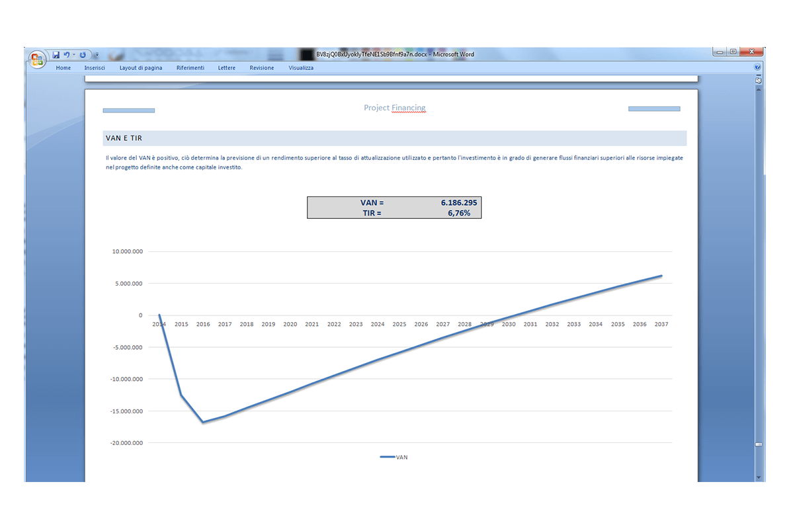Viewport: 789px width, 529px height.
Task: Click the 2037 year label on the chart
Action: [x=661, y=324]
